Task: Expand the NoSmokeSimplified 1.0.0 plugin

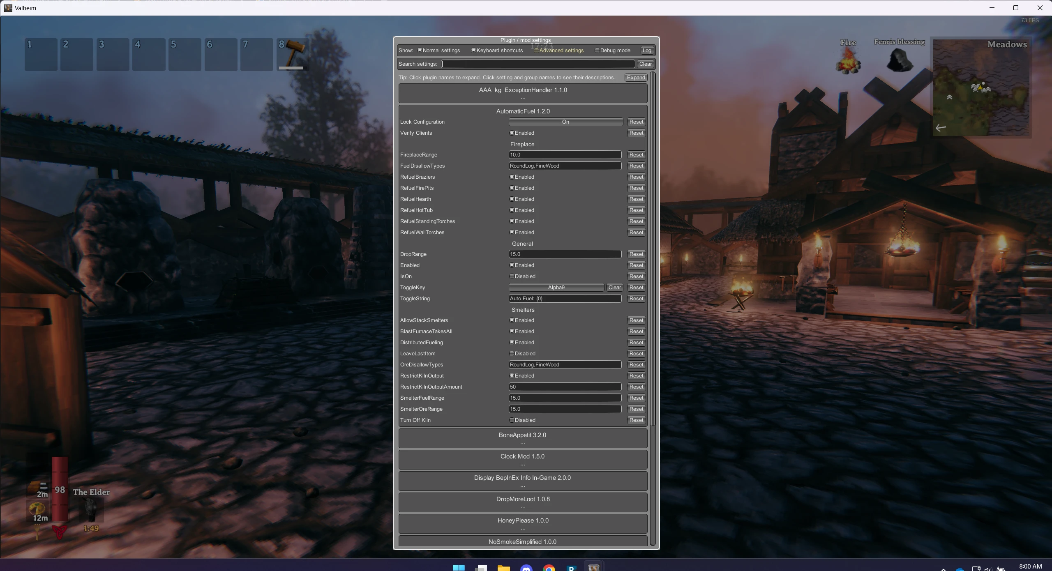Action: coord(523,541)
